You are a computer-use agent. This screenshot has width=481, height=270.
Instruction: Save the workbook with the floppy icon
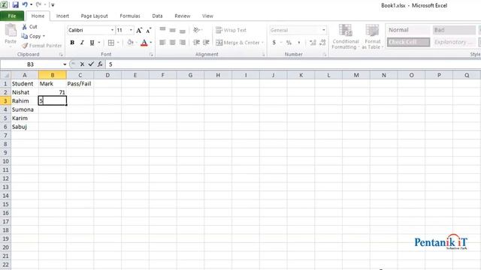pos(15,4)
